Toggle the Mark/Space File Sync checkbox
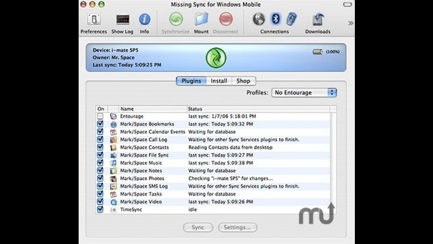Viewport: 433px width, 244px height. click(100, 155)
